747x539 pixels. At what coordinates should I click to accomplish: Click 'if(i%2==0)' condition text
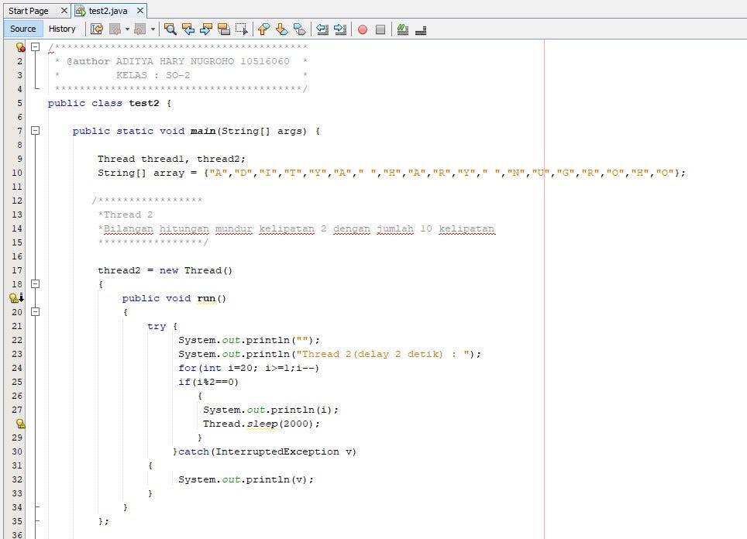click(208, 382)
